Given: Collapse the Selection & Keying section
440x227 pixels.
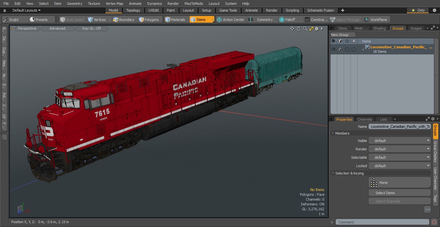Looking at the screenshot, I should (333, 173).
